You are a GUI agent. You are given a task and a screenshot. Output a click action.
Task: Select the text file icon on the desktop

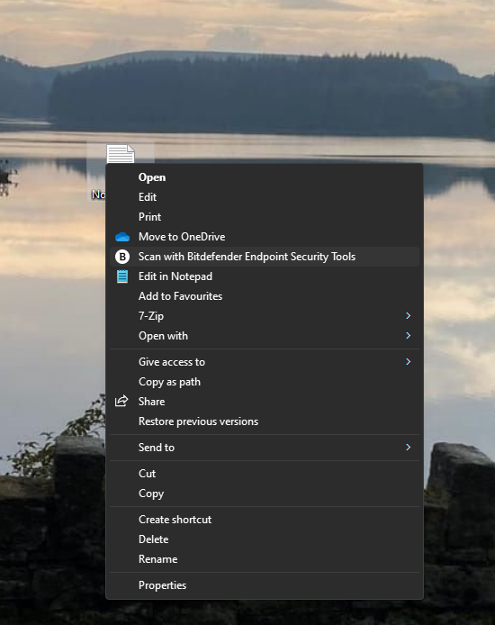(121, 154)
